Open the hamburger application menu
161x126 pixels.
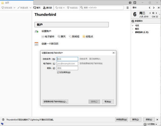pyautogui.click(x=127, y=8)
